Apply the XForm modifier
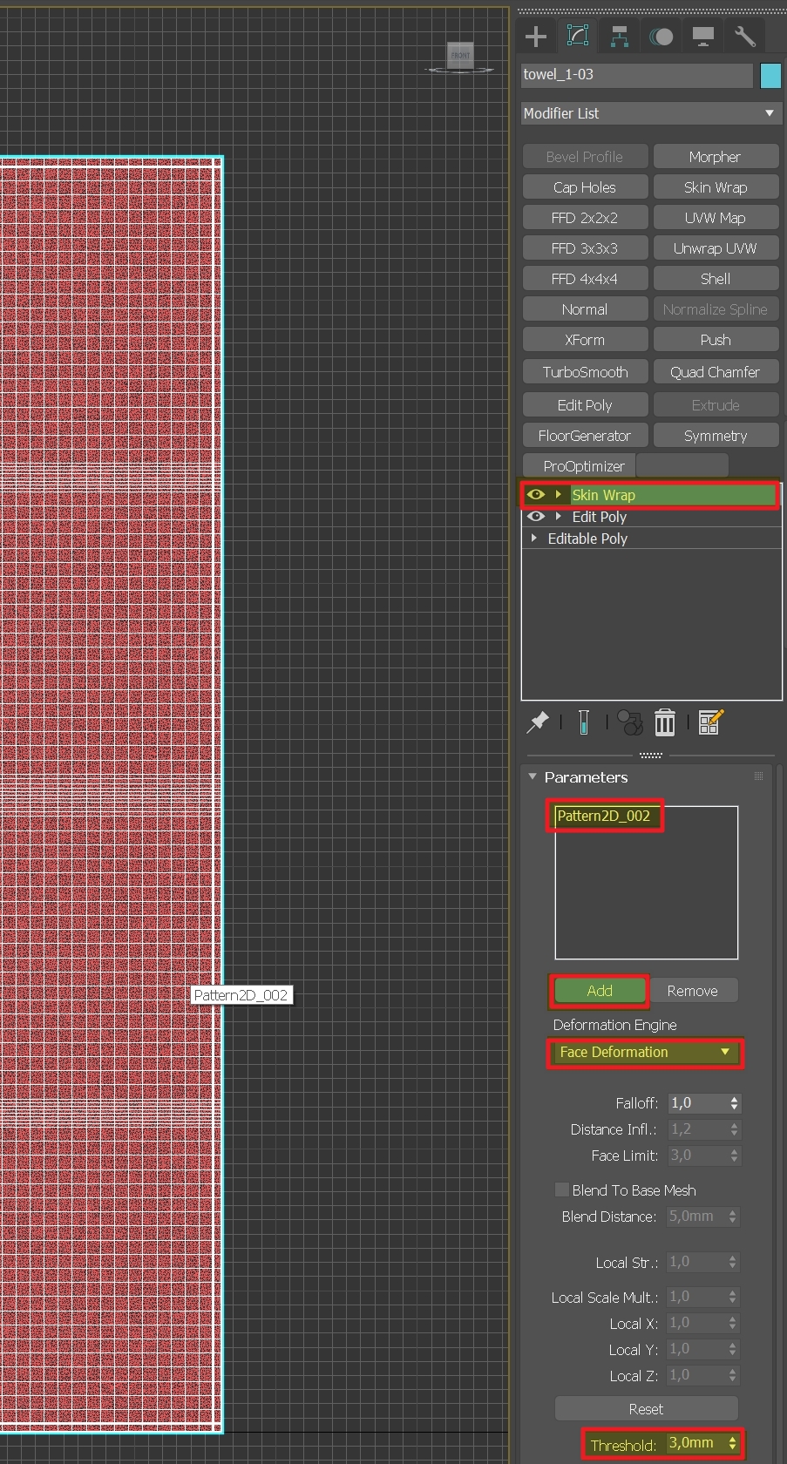 coord(585,340)
